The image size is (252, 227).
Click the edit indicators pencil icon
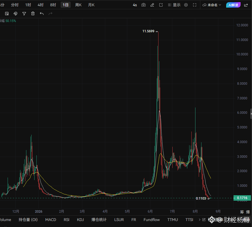click(x=204, y=220)
